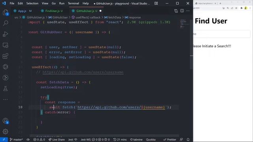The height and width of the screenshot is (142, 253).
Task: Click the browser address bar
Action: coord(207,8)
